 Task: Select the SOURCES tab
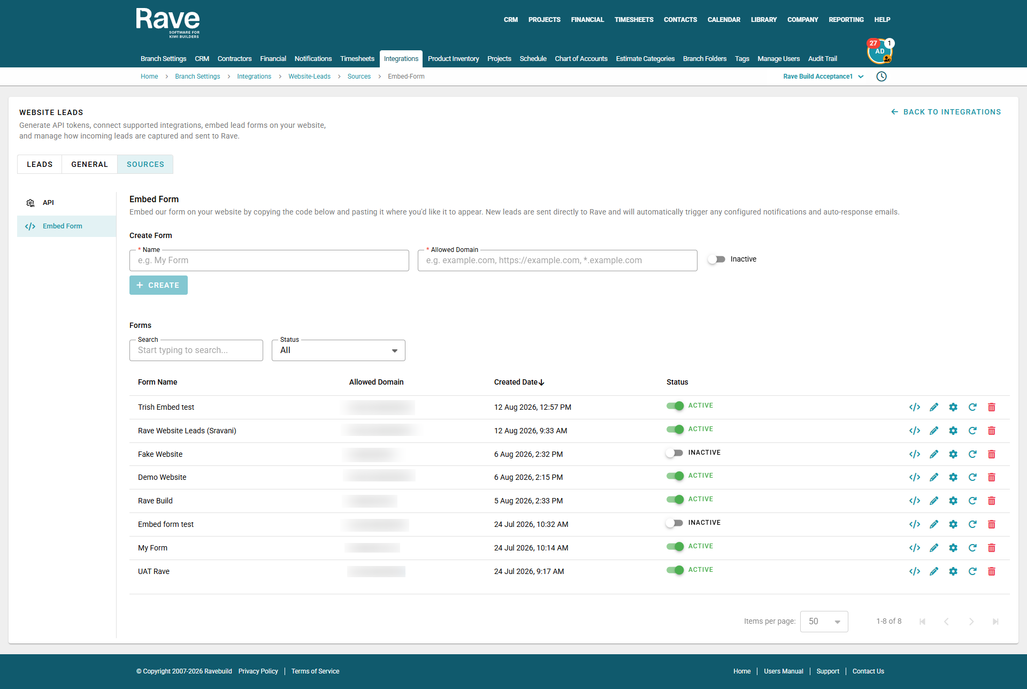tap(145, 164)
